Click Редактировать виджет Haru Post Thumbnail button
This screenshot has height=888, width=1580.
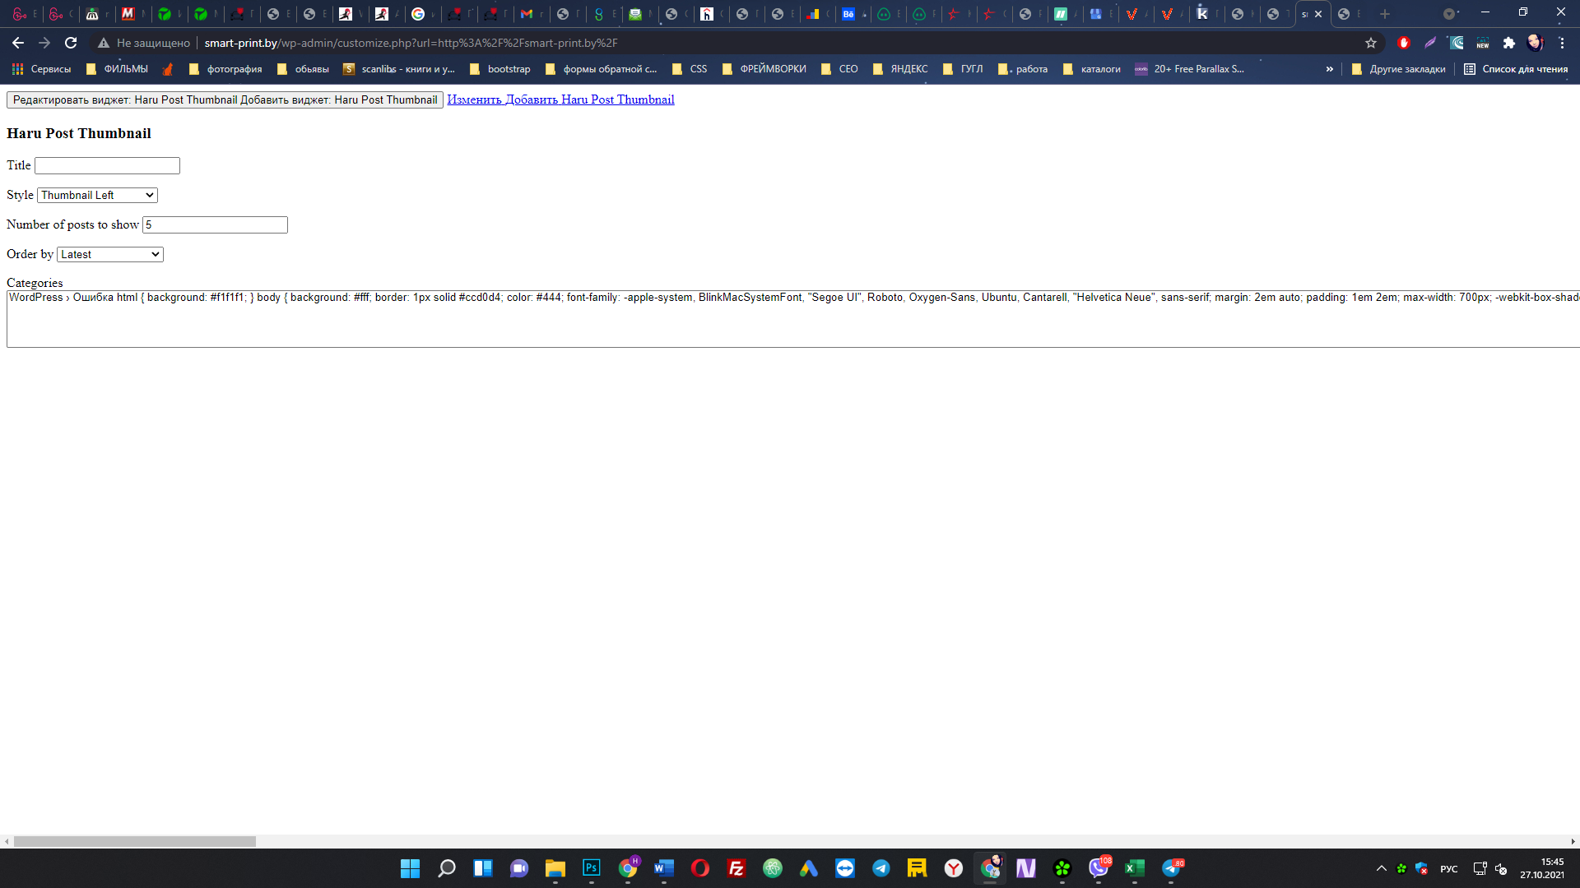pyautogui.click(x=225, y=99)
